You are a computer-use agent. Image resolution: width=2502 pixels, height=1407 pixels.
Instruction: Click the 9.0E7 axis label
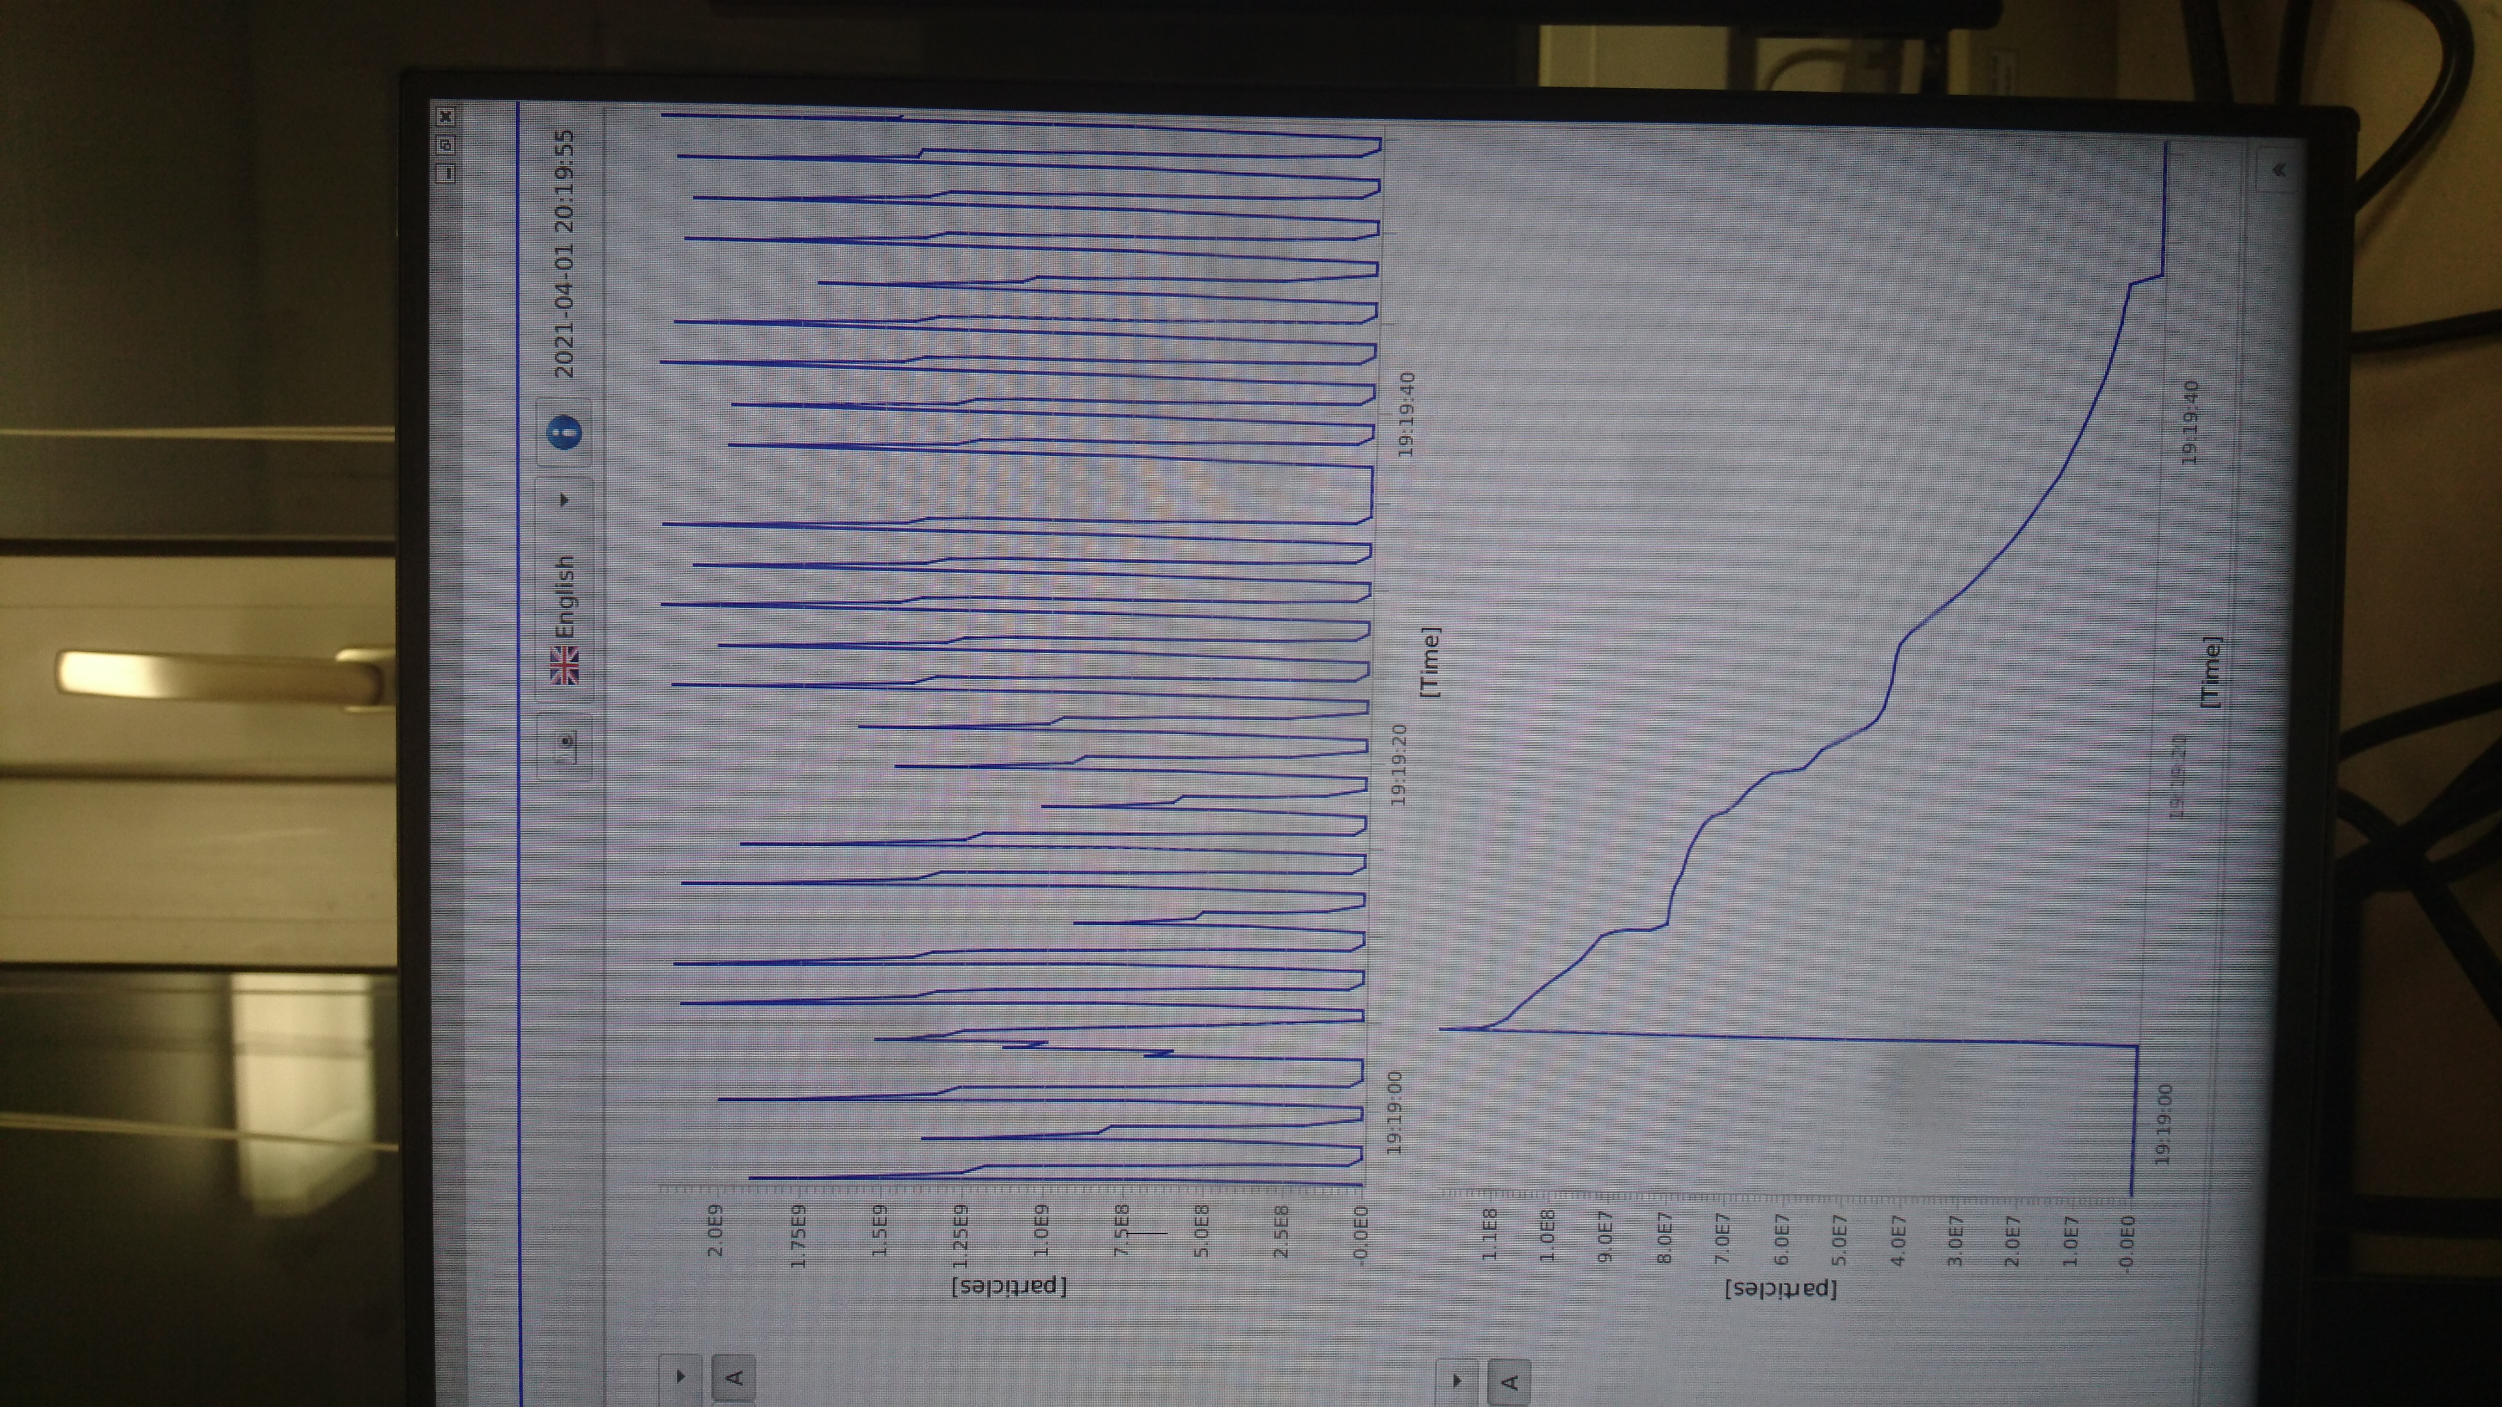(1605, 1236)
